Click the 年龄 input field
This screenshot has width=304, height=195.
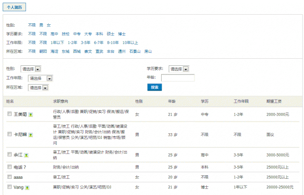(x=178, y=77)
